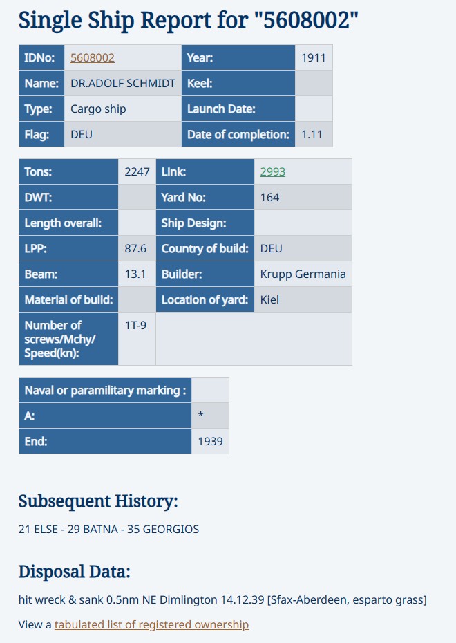The image size is (456, 643).
Task: Click the 'A:' label cell
Action: point(105,416)
